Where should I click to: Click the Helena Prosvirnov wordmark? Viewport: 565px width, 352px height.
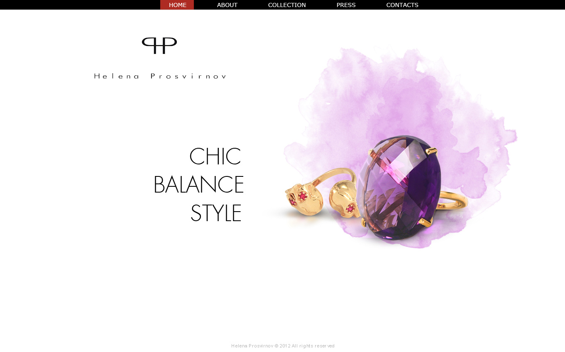(160, 76)
